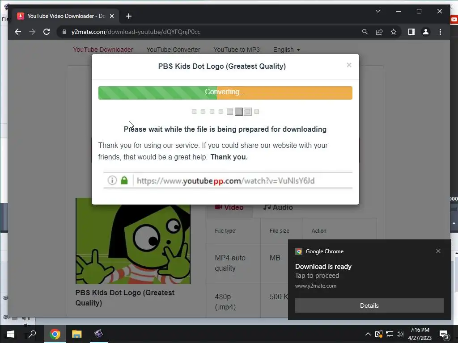458x343 pixels.
Task: Open the zoom magnifier icon in address bar
Action: coord(365,32)
